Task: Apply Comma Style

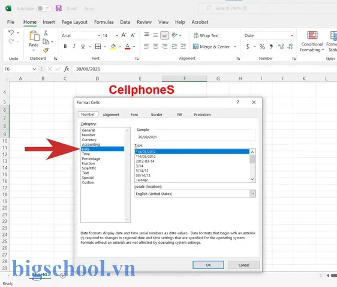Action: click(271, 47)
